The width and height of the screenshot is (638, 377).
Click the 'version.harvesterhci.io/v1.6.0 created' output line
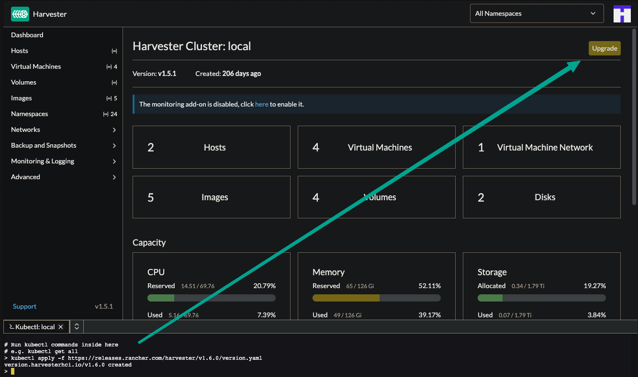point(68,365)
